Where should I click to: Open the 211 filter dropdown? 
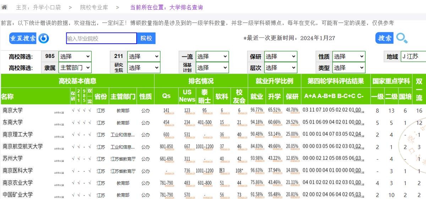pyautogui.click(x=143, y=57)
